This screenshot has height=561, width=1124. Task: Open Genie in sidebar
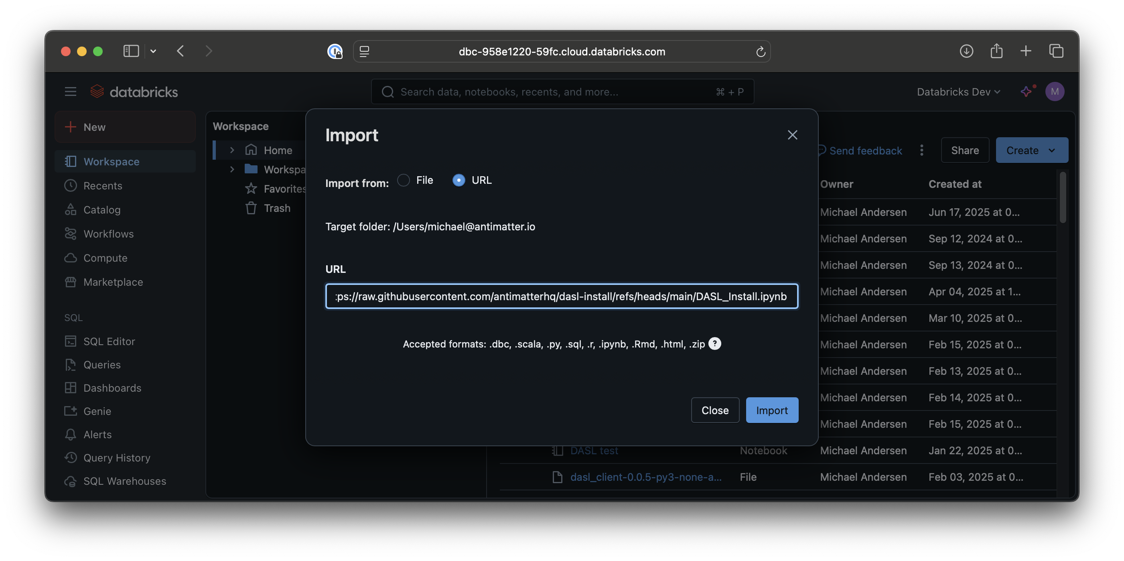click(x=125, y=411)
